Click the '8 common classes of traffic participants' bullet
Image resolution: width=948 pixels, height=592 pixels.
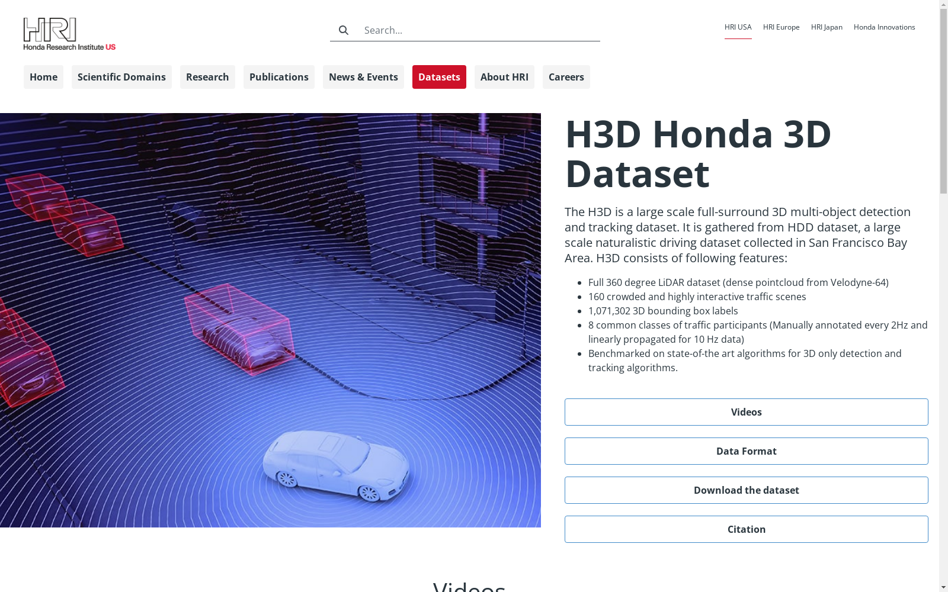[758, 332]
